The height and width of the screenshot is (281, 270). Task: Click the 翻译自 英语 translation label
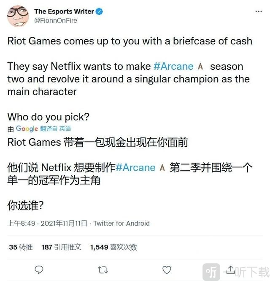pos(55,128)
